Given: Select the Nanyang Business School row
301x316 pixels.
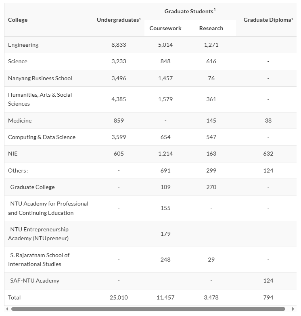Looking at the screenshot, I should click(40, 78).
